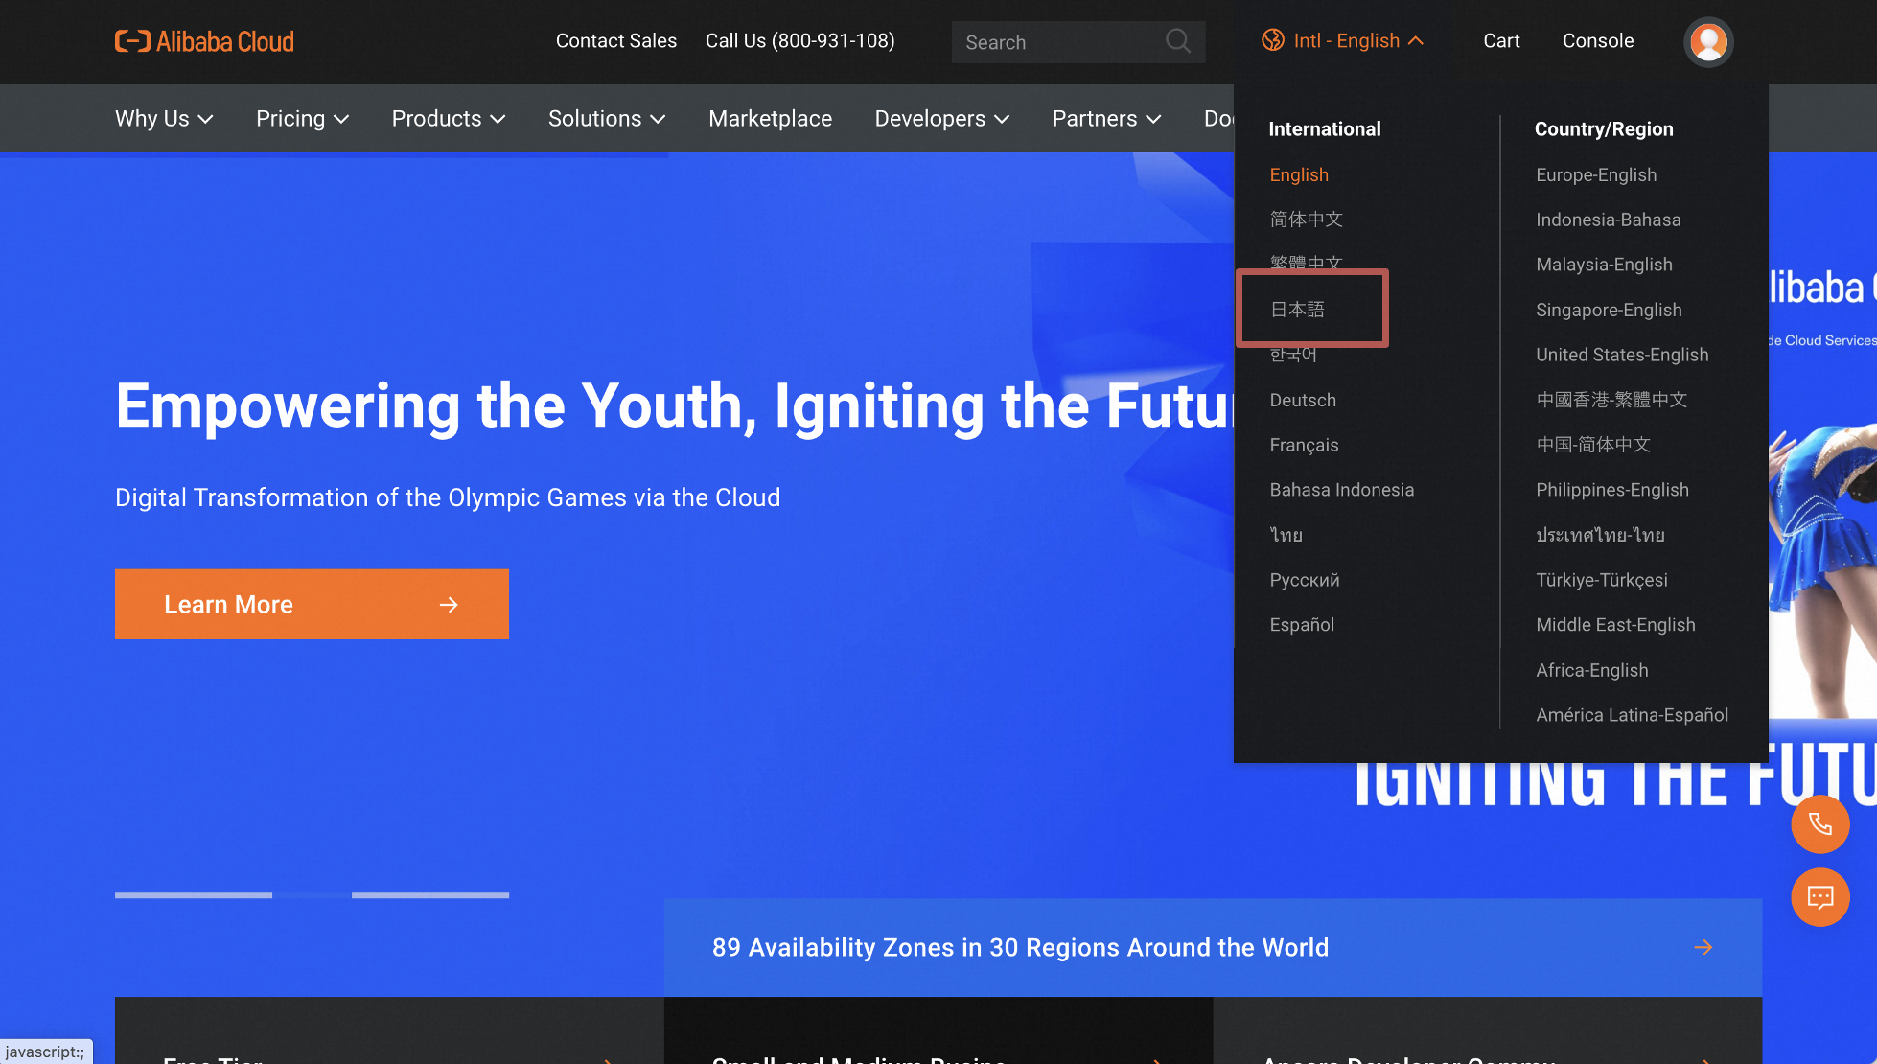Viewport: 1877px width, 1064px height.
Task: Click the arrow on Availability Zones banner
Action: (x=1703, y=947)
